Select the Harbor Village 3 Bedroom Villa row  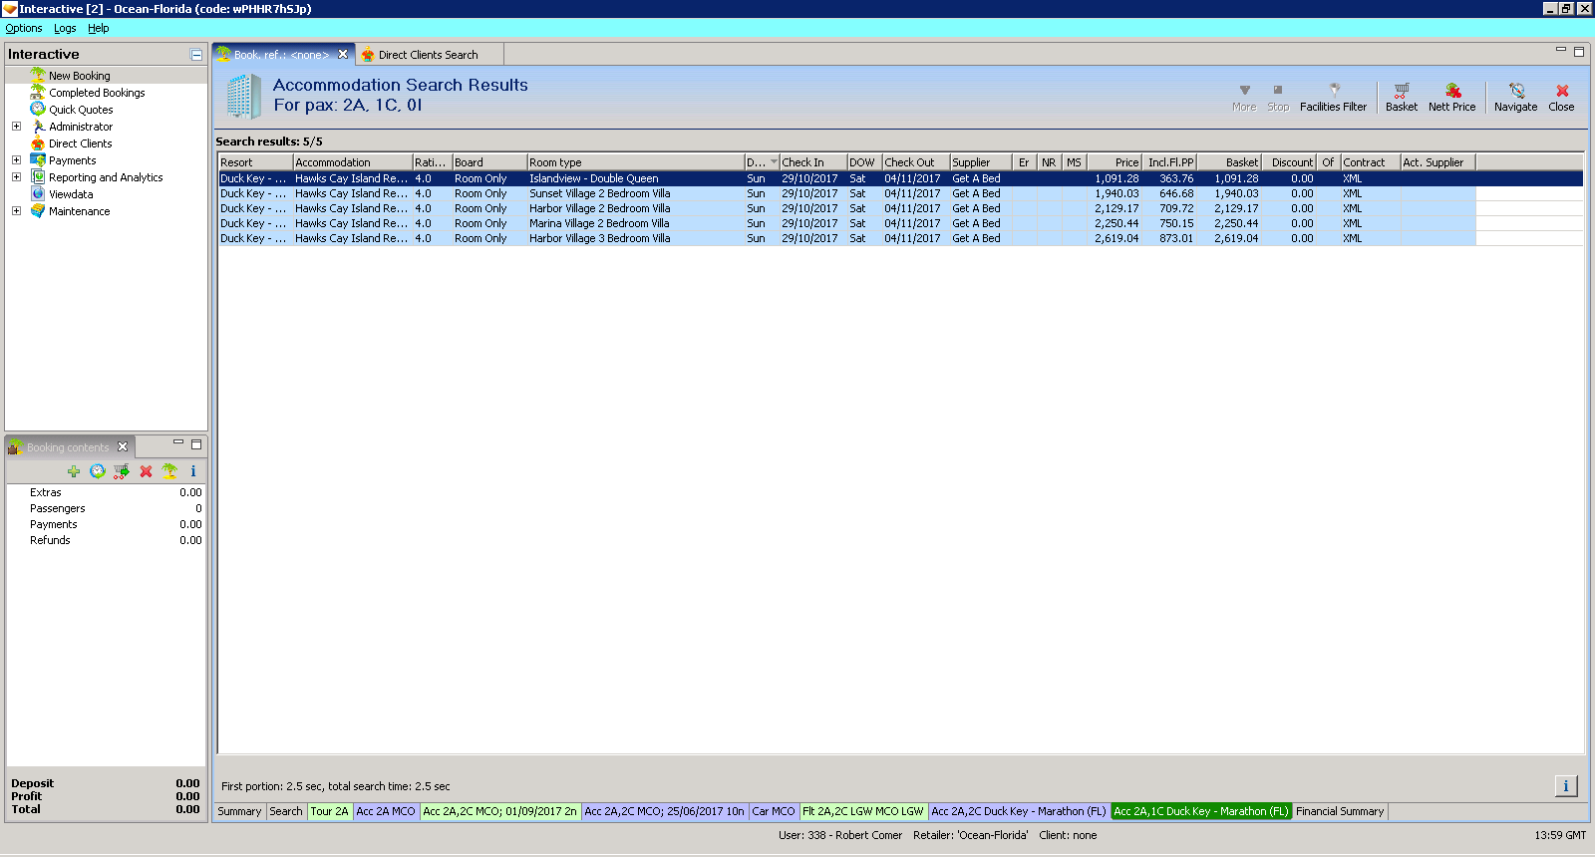pos(599,238)
